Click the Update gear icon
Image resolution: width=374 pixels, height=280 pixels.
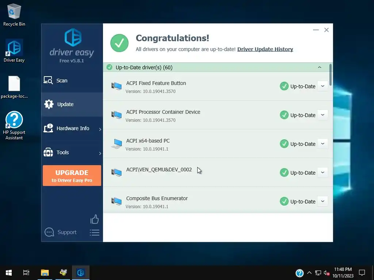pyautogui.click(x=49, y=104)
